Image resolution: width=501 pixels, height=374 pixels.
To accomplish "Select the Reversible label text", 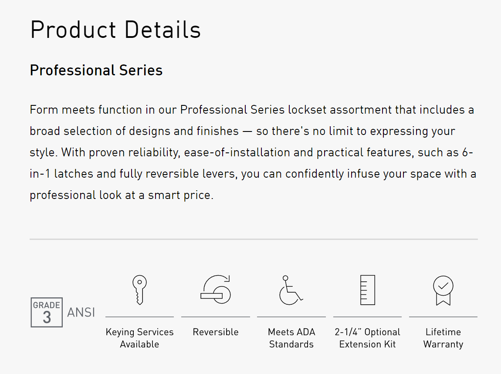I will pyautogui.click(x=216, y=332).
